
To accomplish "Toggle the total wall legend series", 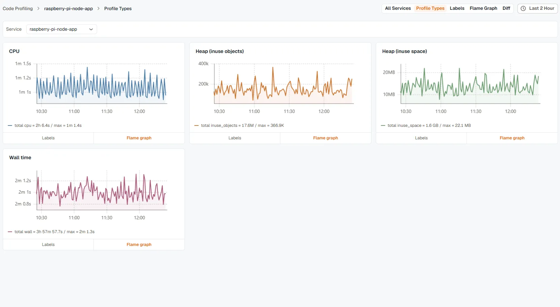I will pos(51,232).
